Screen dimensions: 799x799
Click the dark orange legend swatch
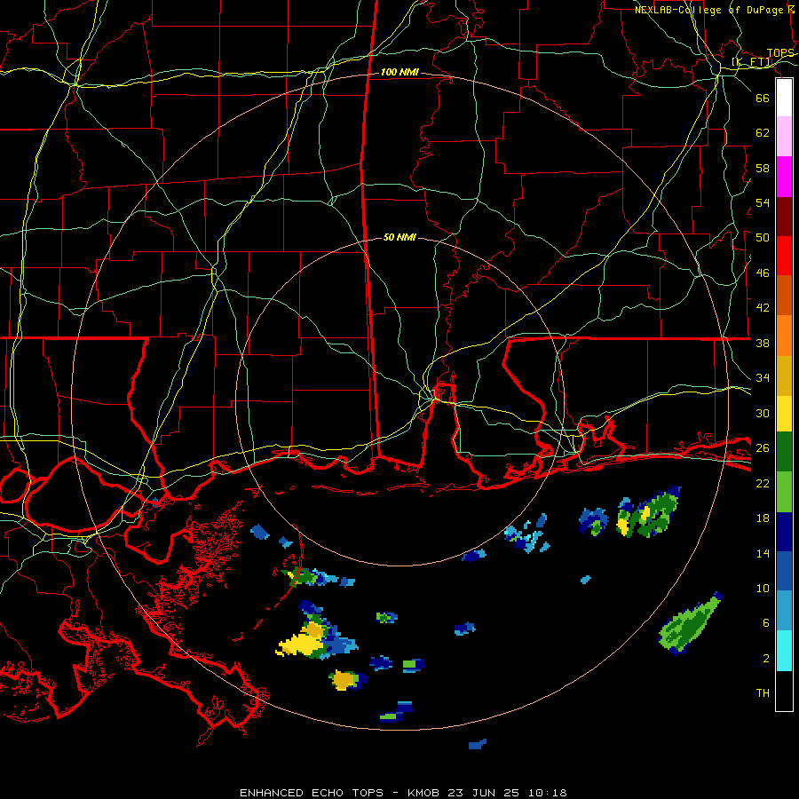pyautogui.click(x=784, y=295)
